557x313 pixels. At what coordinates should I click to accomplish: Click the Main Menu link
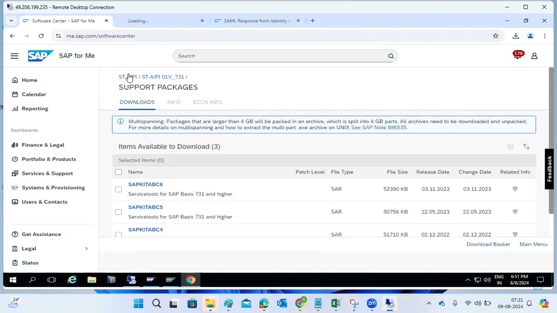pos(533,244)
